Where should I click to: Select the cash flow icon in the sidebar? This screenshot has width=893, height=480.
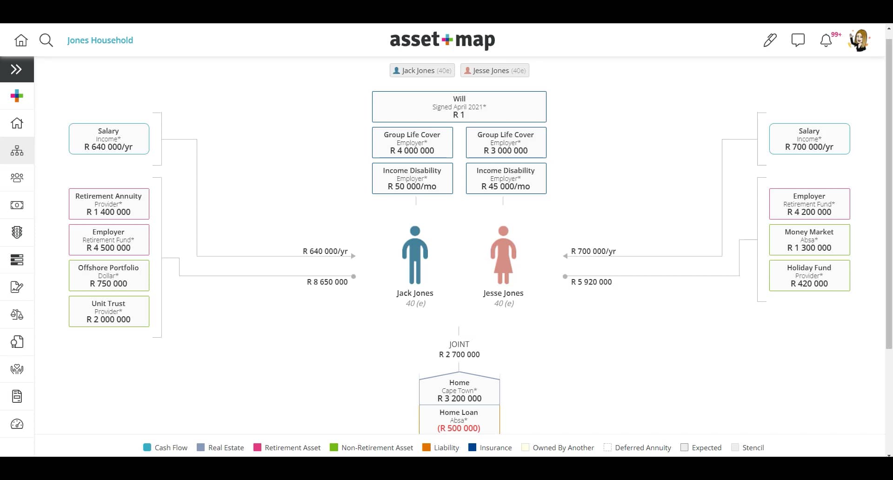point(17,205)
